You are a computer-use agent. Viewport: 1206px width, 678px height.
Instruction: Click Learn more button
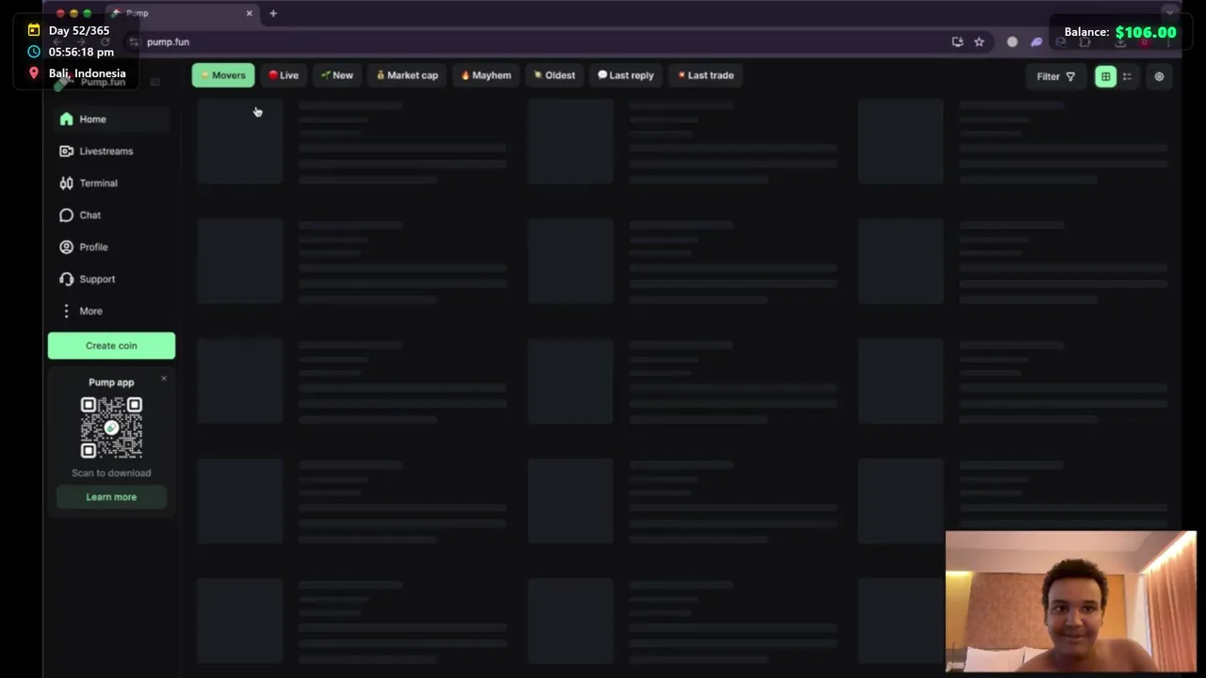point(111,497)
